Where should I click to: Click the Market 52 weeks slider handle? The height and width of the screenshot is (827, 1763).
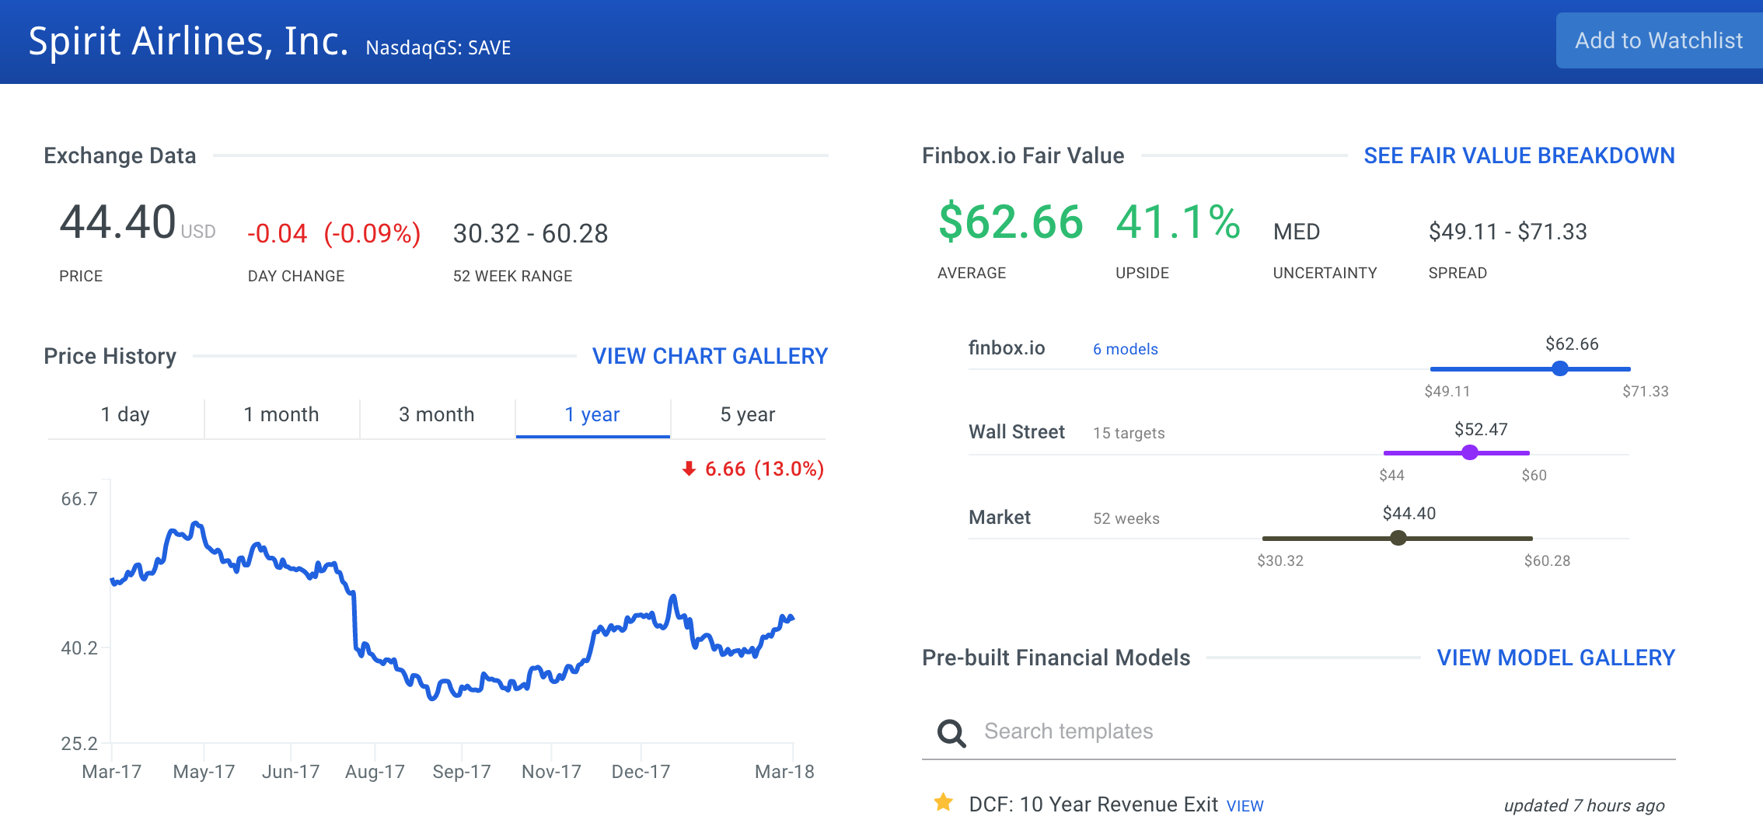pyautogui.click(x=1398, y=538)
